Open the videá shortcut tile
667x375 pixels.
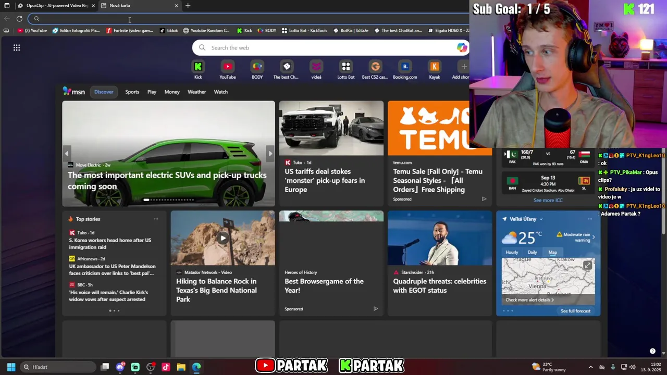click(316, 70)
